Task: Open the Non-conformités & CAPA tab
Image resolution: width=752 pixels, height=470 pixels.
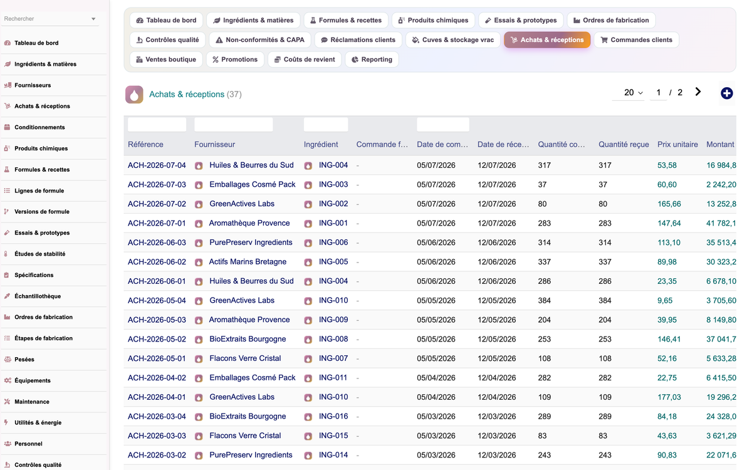Action: pyautogui.click(x=259, y=39)
